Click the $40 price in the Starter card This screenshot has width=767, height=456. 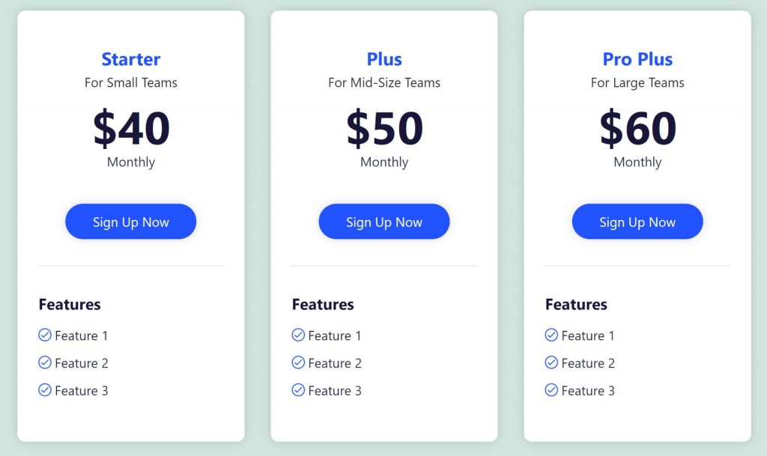tap(131, 128)
